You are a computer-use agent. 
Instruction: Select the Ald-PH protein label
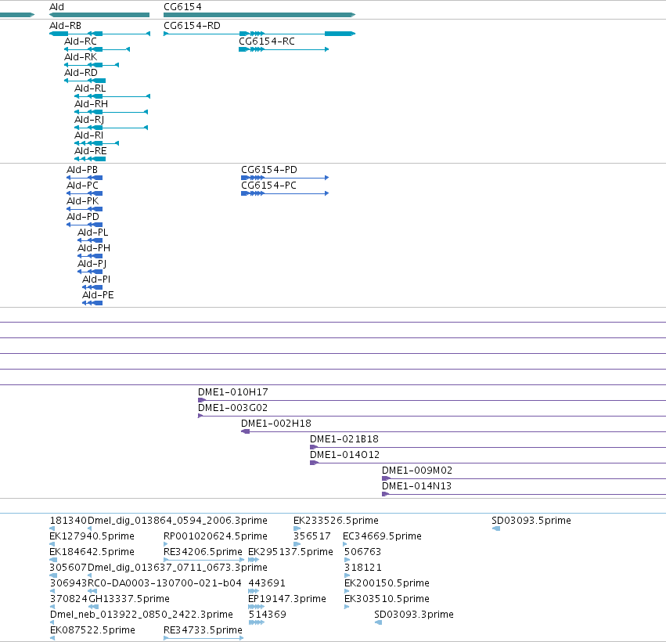tap(94, 248)
